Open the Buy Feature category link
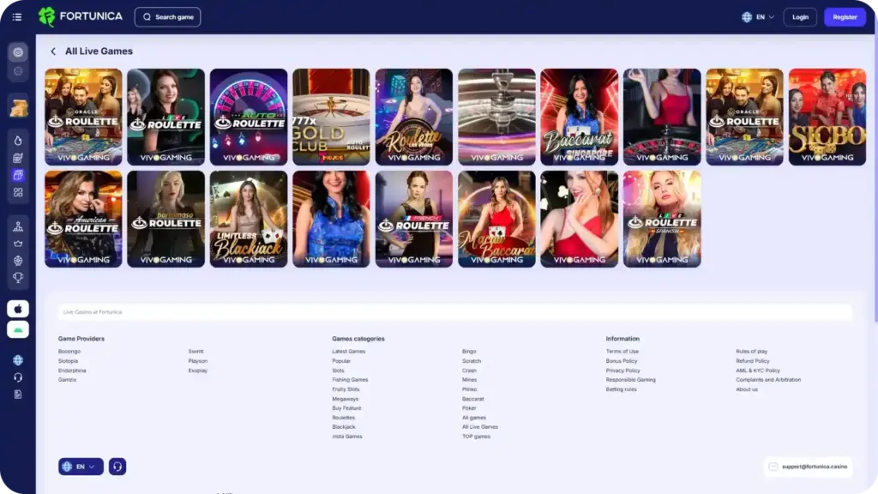The image size is (878, 494). coord(346,408)
